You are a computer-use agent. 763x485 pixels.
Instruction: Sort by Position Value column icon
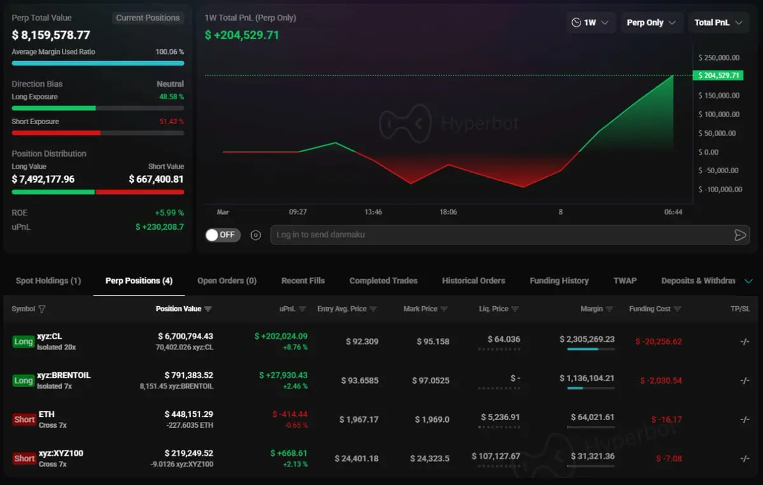208,309
